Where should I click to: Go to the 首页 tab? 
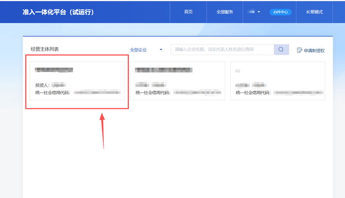click(188, 12)
